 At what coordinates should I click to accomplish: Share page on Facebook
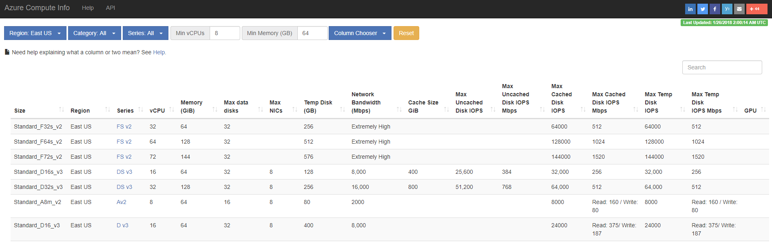point(714,9)
